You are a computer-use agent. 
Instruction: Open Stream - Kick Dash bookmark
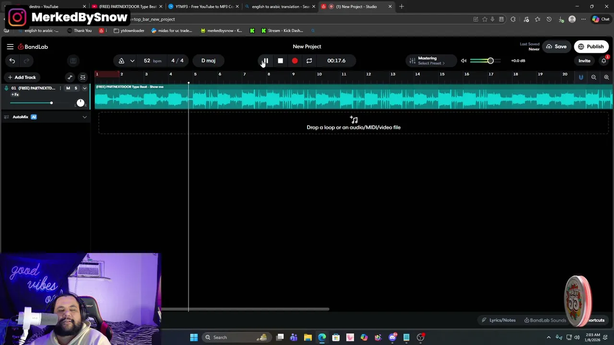[282, 31]
